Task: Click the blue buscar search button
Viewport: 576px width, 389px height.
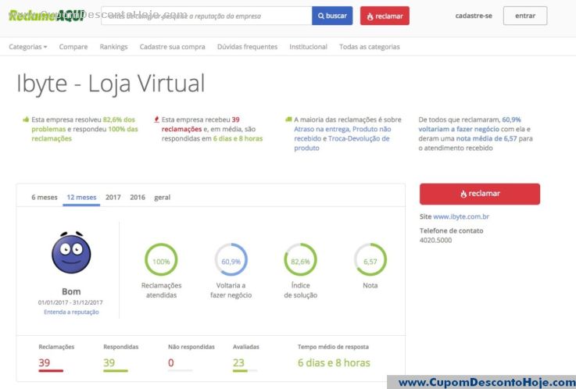Action: [332, 16]
